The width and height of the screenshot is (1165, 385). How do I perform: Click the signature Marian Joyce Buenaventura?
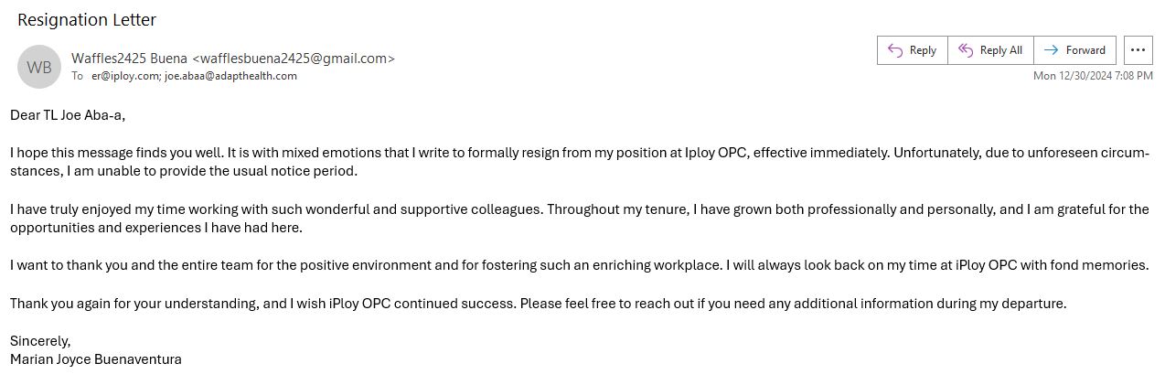click(x=96, y=359)
